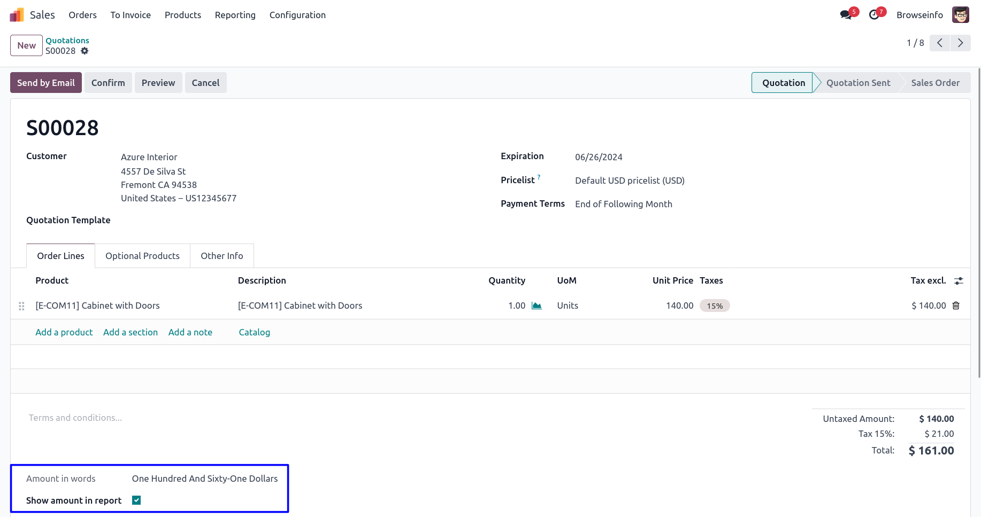Delete the Cabinet with Doors order line
This screenshot has width=981, height=517.
[956, 305]
